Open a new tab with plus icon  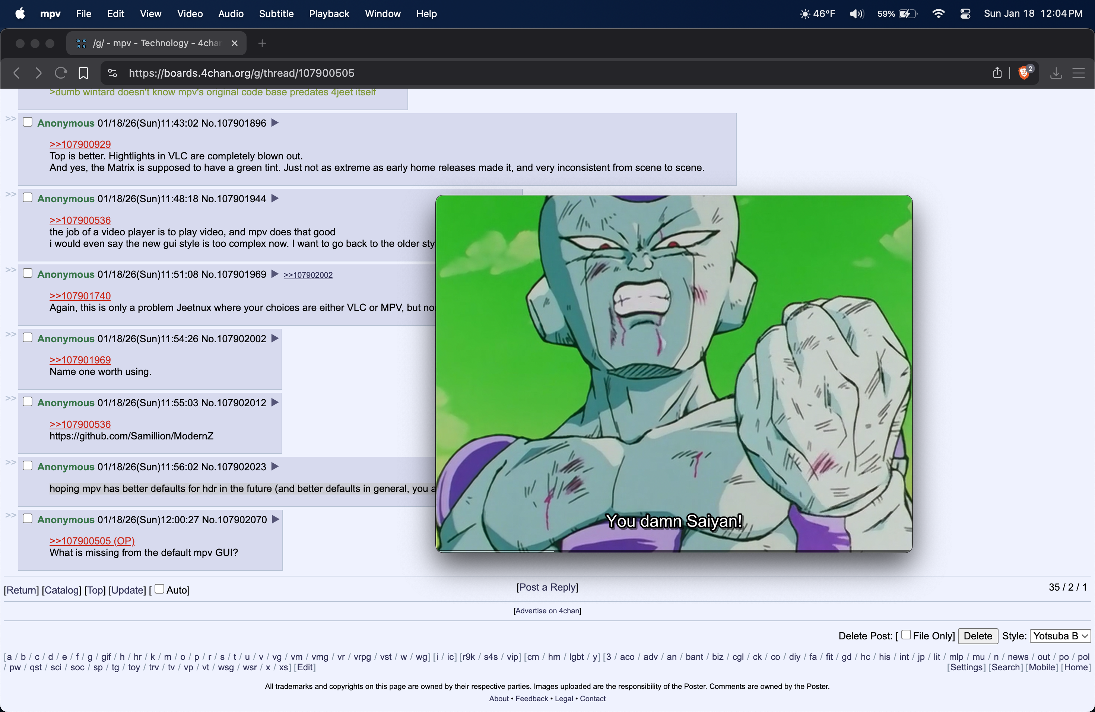click(x=262, y=43)
